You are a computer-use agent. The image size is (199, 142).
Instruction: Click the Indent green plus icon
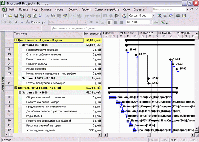click(x=16, y=22)
